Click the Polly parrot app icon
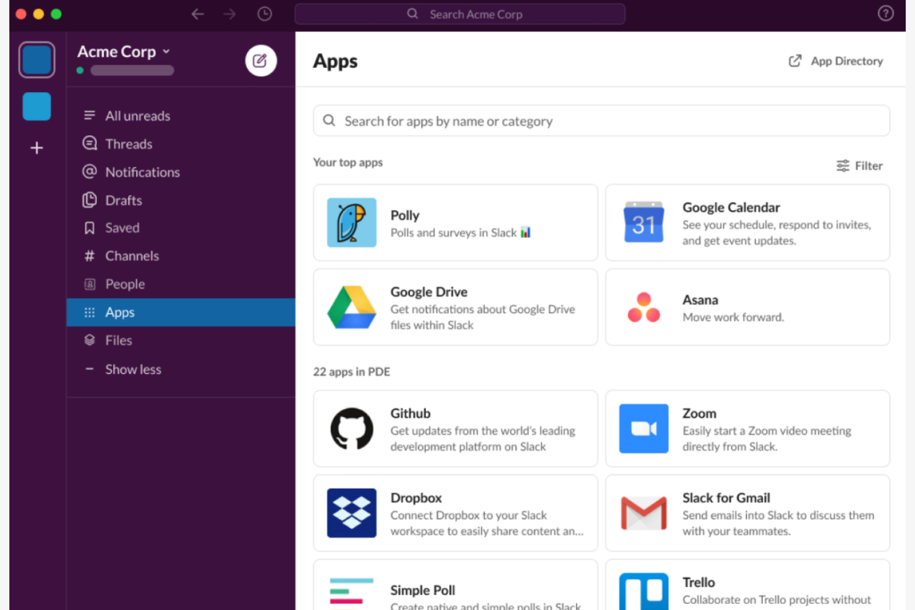Viewport: 915px width, 610px height. pos(352,222)
